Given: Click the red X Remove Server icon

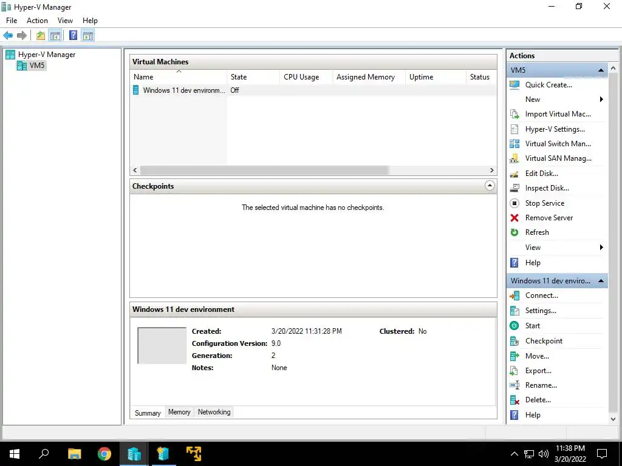Looking at the screenshot, I should (x=514, y=218).
